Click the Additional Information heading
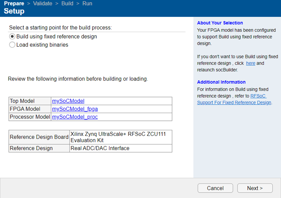281x198 pixels. click(x=221, y=82)
